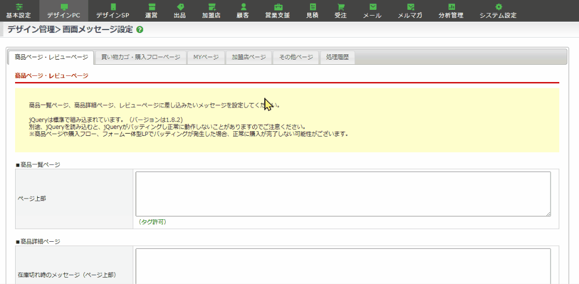Switch to 買い物カゴ・購入フローページ tab
This screenshot has height=284, width=579.
click(x=141, y=57)
